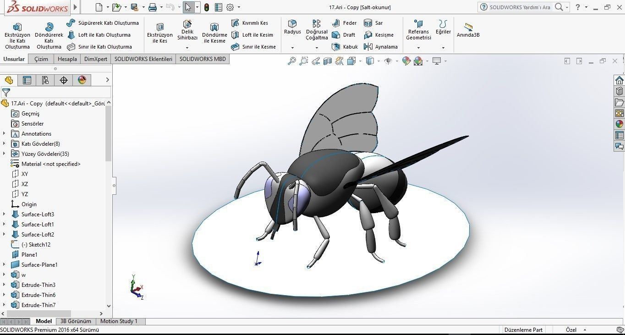625x335 pixels.
Task: Open the SOLIDWORKS MBD tab
Action: tap(203, 59)
